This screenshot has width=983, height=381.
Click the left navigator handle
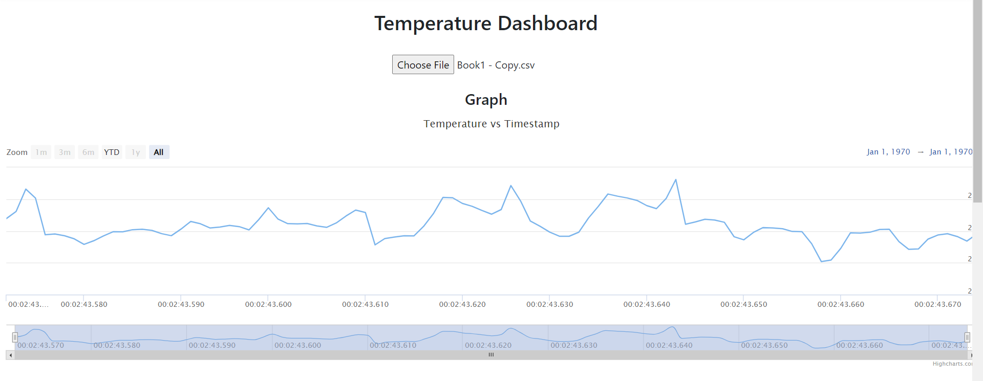[15, 337]
